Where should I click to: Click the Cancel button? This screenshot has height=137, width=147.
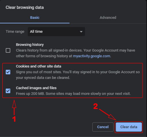click(x=103, y=127)
